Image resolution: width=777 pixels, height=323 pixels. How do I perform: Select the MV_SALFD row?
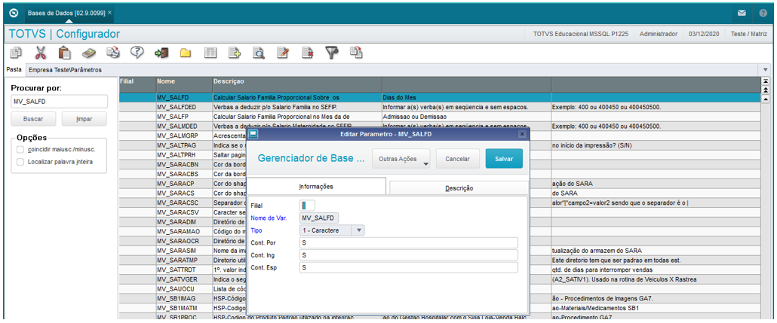[440, 97]
